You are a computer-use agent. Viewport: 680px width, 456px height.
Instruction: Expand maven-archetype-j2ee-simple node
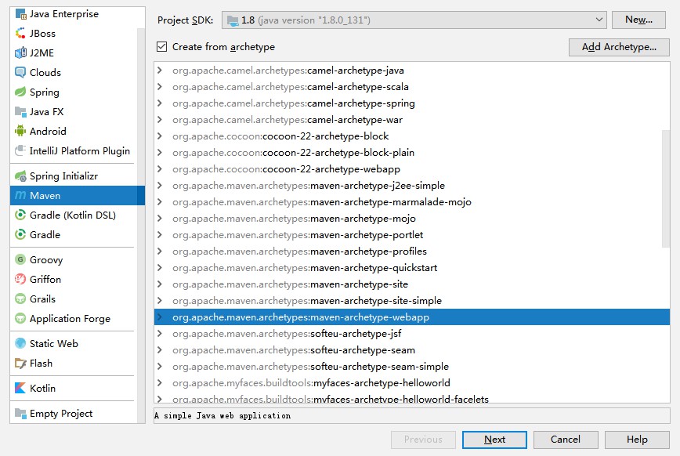tap(160, 185)
